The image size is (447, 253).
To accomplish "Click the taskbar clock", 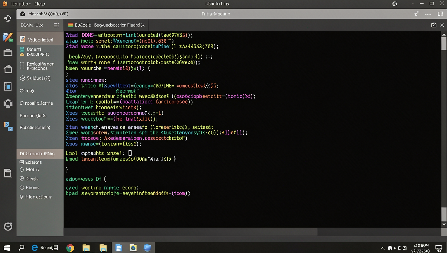I will [420, 248].
